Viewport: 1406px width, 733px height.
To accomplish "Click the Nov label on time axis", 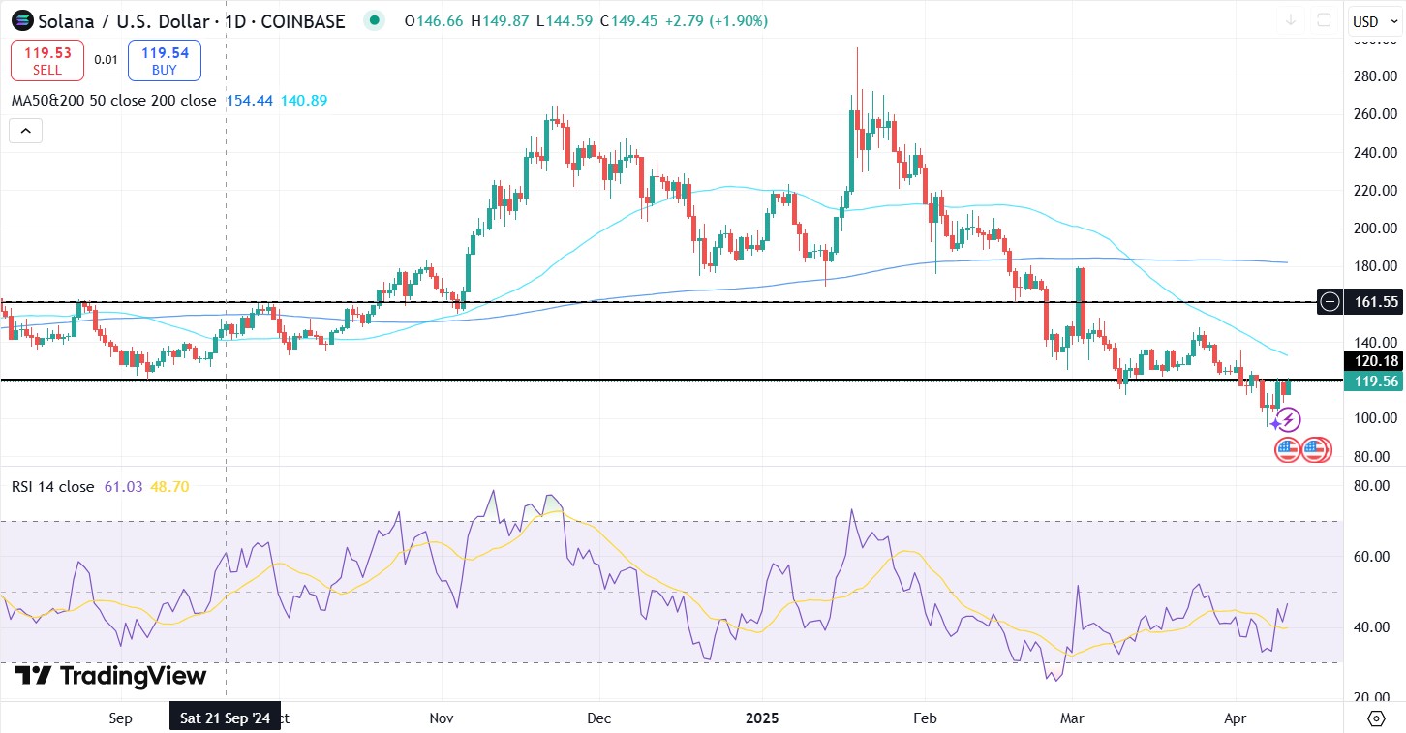I will [442, 718].
